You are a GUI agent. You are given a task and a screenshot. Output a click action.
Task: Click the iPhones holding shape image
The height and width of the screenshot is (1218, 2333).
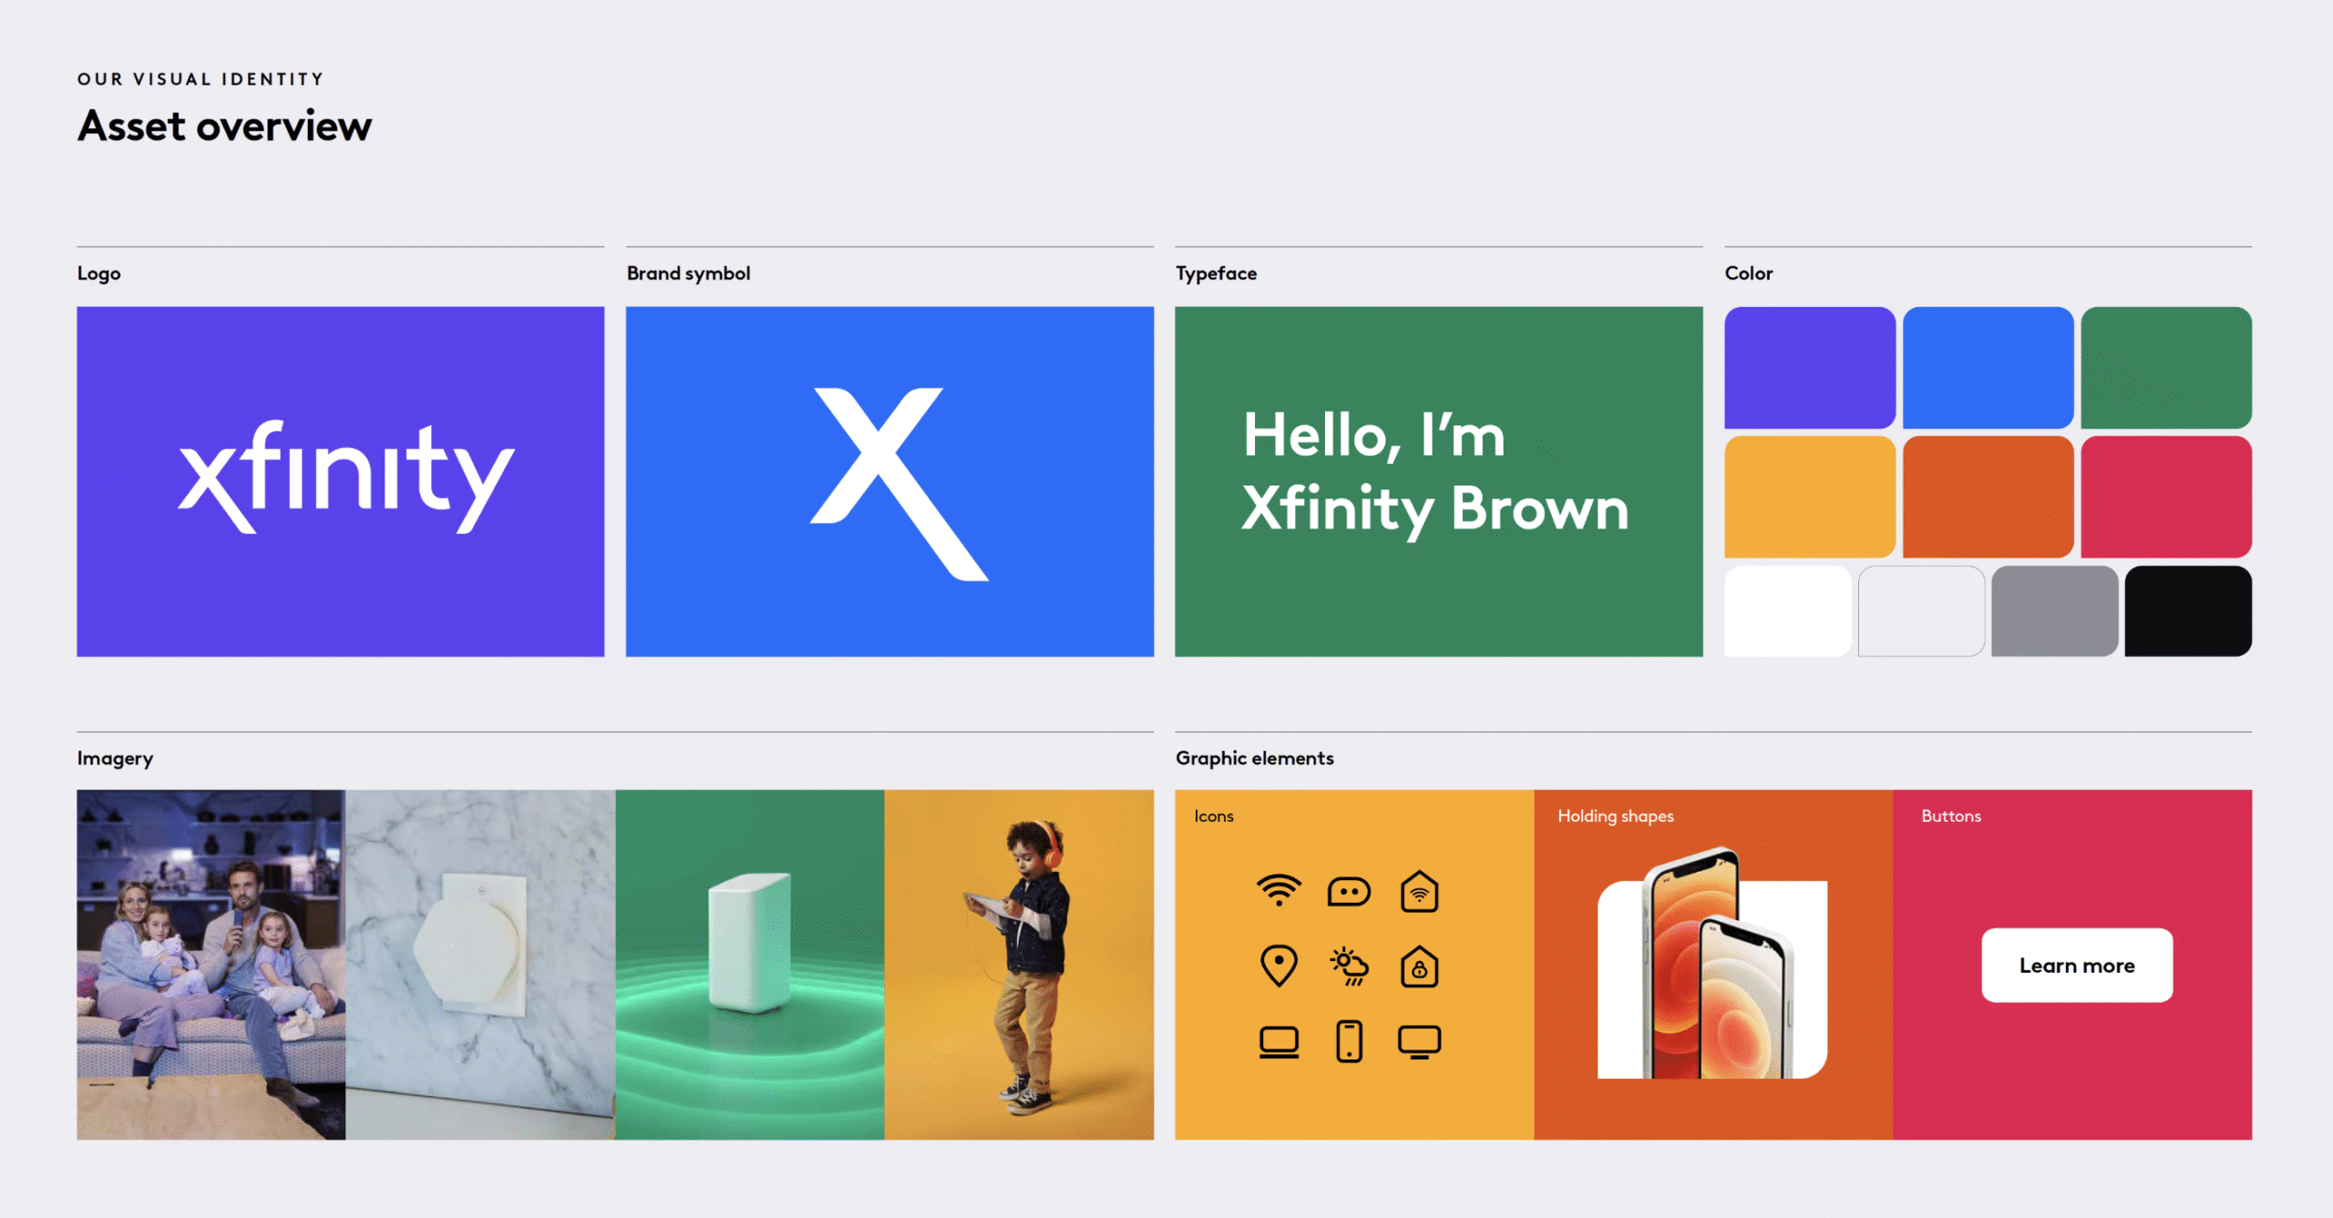pos(1712,964)
